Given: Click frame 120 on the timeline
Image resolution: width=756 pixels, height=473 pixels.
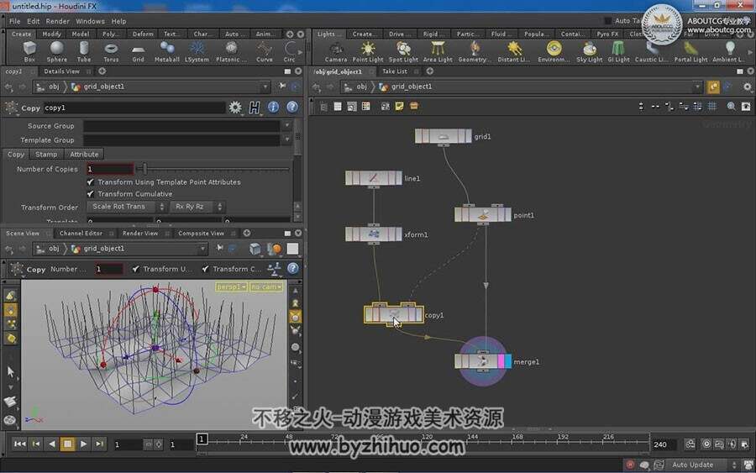Looking at the screenshot, I should tap(427, 439).
